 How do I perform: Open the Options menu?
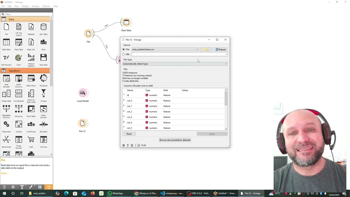(46, 6)
